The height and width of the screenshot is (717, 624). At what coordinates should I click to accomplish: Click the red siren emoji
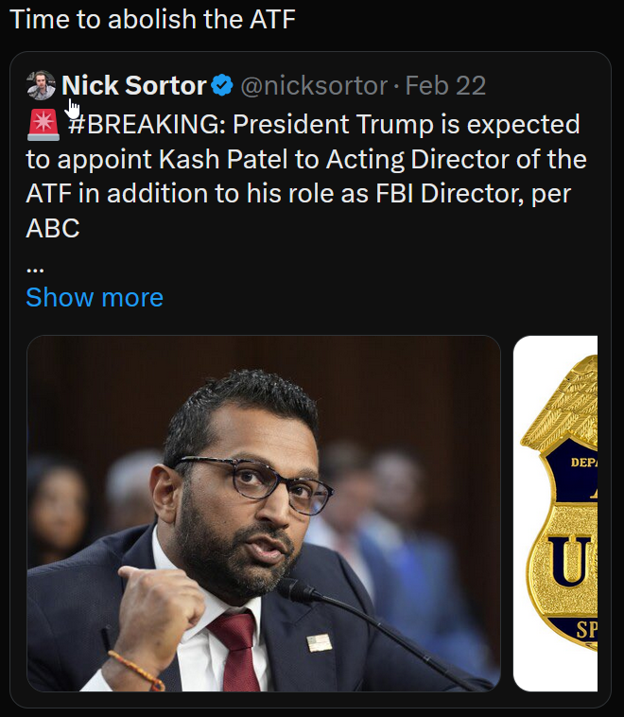click(43, 124)
